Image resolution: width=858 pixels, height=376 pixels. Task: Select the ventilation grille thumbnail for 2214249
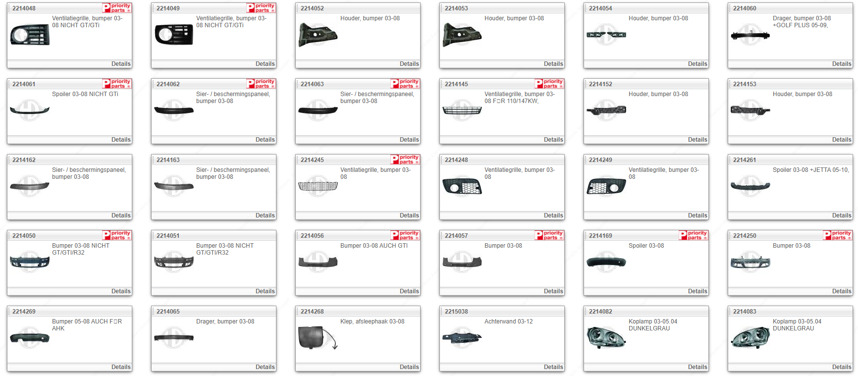coord(606,186)
